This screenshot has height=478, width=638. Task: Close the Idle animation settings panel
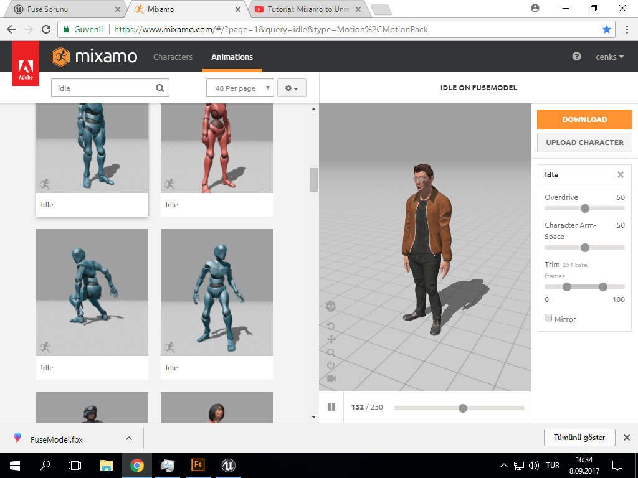(x=621, y=175)
